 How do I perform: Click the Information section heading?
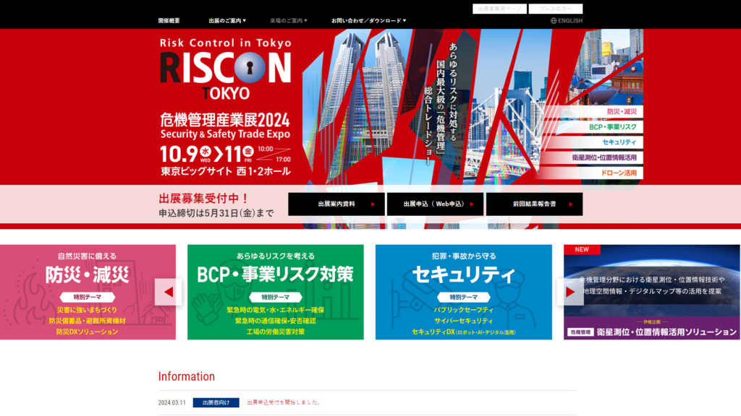pyautogui.click(x=187, y=376)
